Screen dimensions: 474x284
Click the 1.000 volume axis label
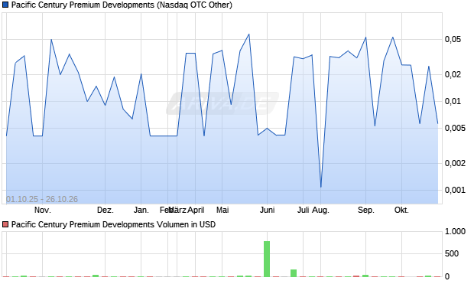click(x=455, y=232)
